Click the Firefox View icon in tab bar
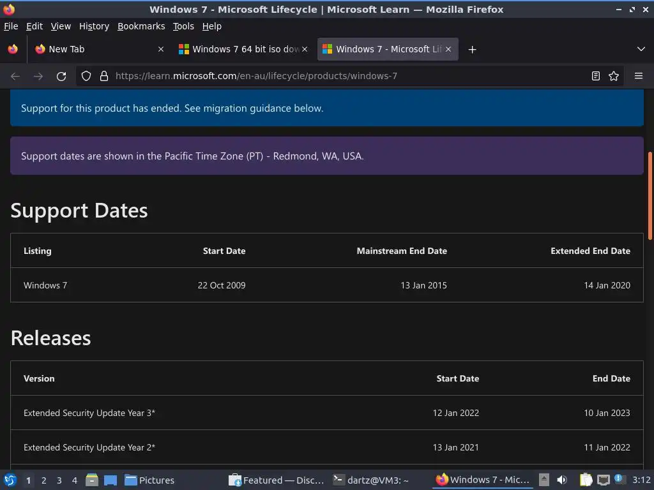Screen dimensions: 654x490 13,49
